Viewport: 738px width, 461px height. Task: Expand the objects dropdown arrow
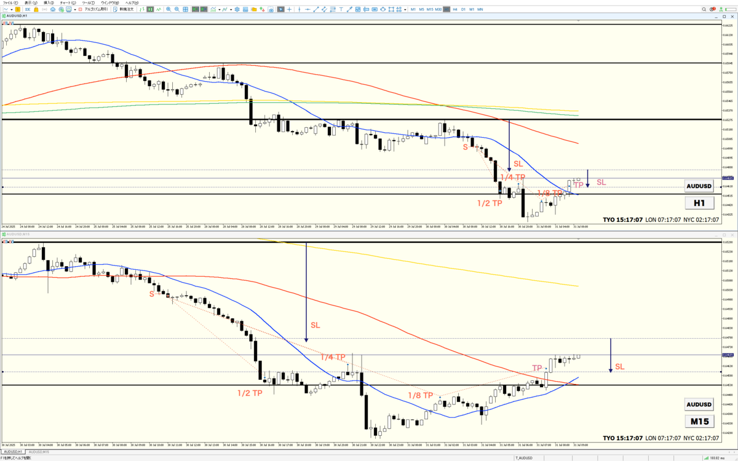tap(231, 10)
